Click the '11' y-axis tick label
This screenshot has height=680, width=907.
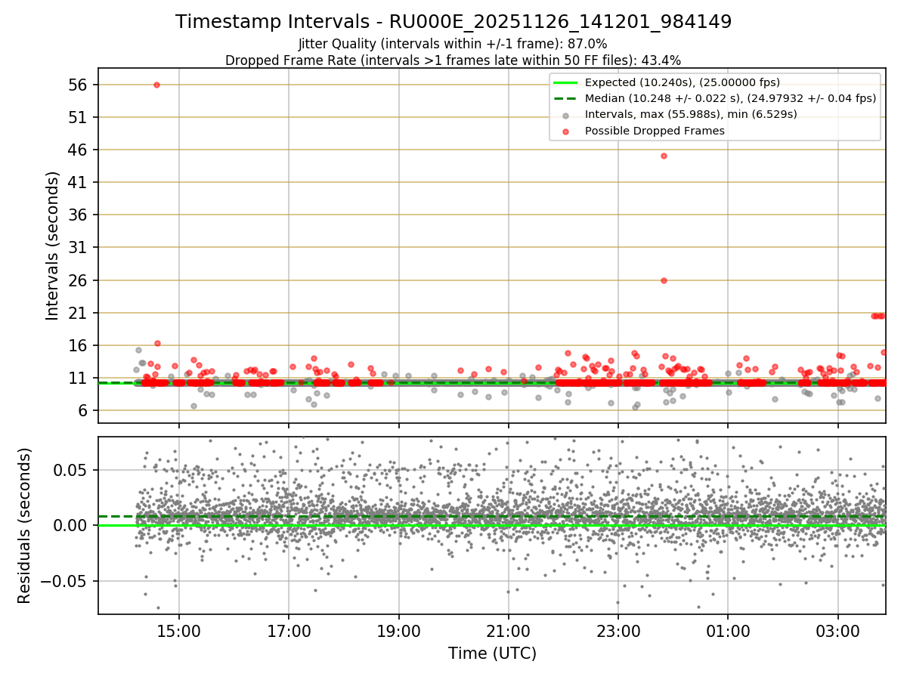click(x=79, y=378)
